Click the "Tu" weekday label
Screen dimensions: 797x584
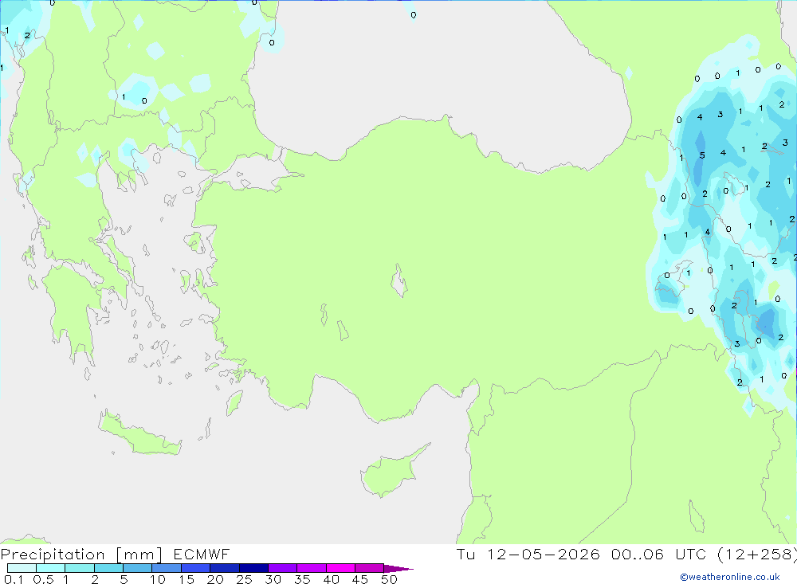465,554
